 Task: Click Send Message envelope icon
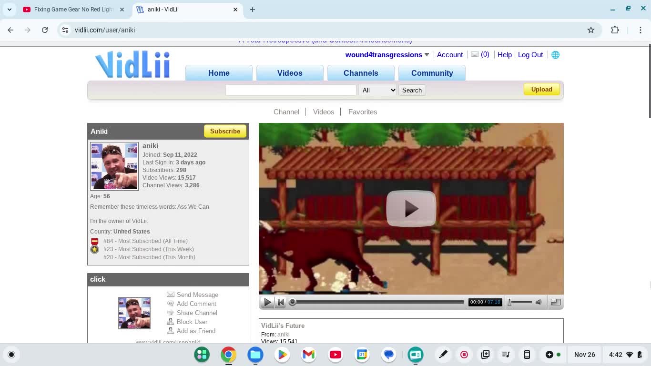(171, 295)
